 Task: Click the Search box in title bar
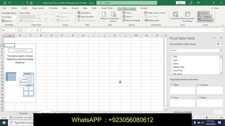tap(127, 3)
